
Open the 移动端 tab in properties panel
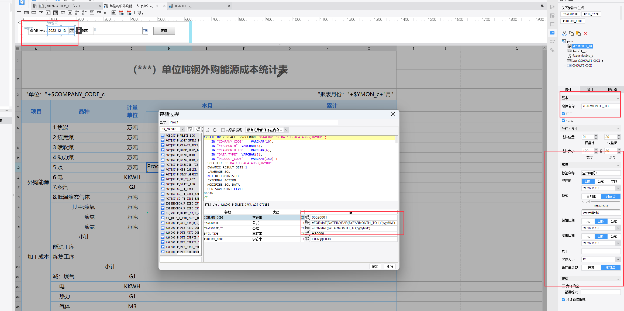(612, 89)
